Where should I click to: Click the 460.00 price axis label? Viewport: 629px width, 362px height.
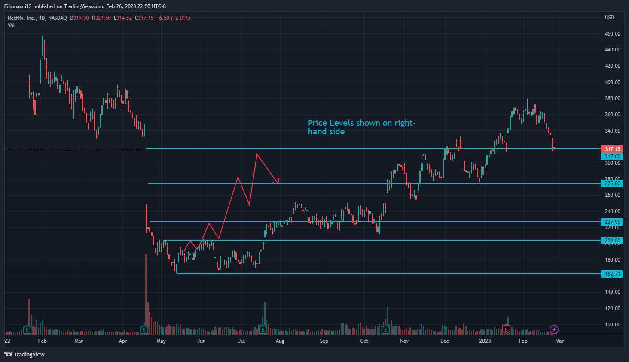click(612, 33)
